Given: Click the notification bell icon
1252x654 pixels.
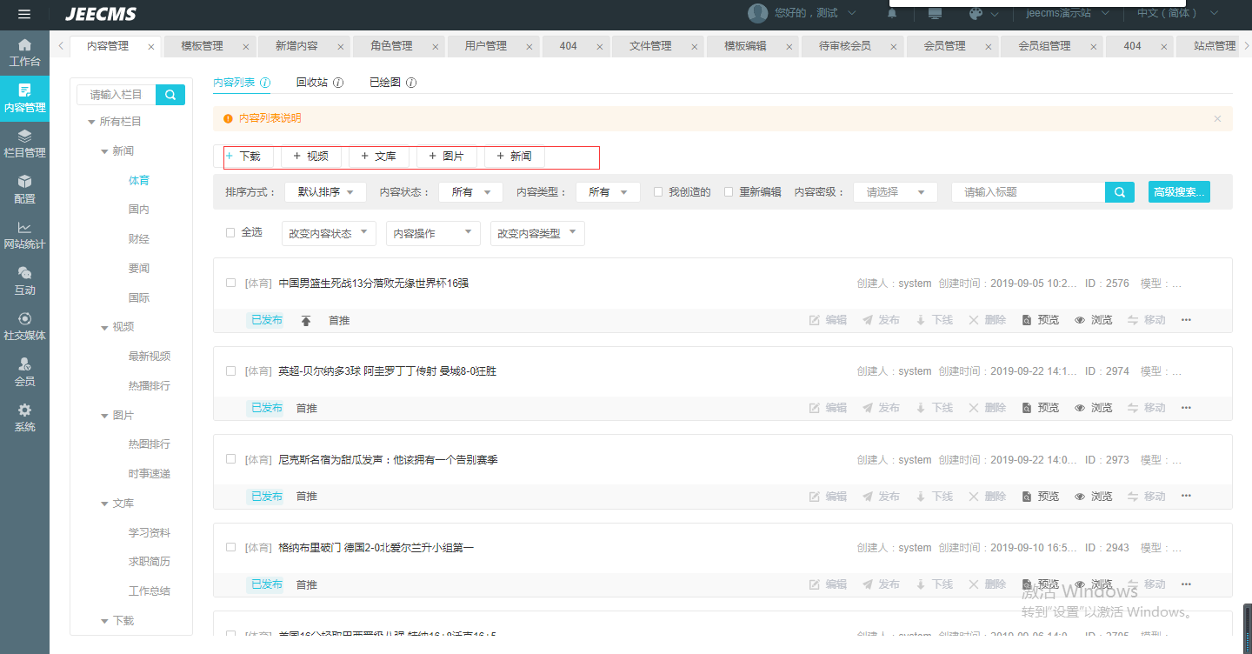Looking at the screenshot, I should [x=892, y=14].
